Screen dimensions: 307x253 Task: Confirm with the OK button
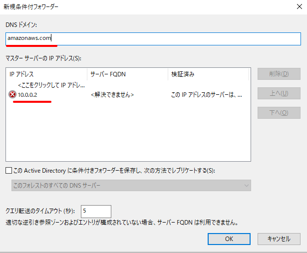coord(229,239)
